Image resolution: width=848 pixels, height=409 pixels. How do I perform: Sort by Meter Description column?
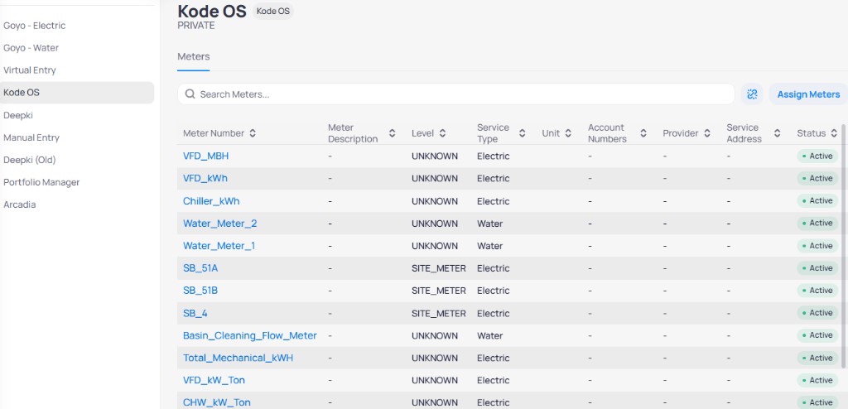392,133
